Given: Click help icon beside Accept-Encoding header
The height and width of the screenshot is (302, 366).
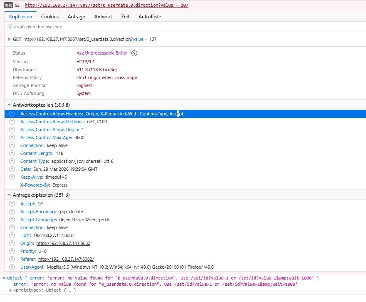Looking at the screenshot, I should coord(12,212).
